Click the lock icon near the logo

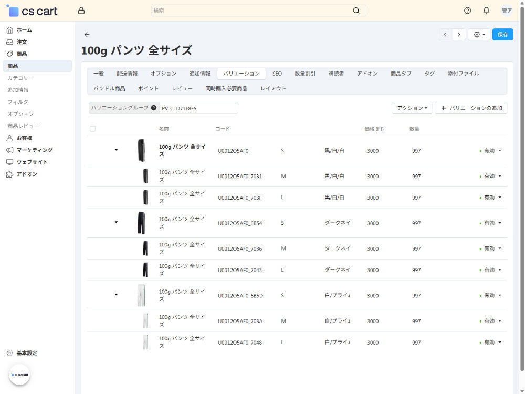(x=81, y=11)
